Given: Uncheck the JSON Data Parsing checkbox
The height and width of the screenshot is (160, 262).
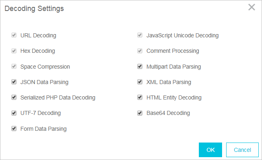Looking at the screenshot, I should [14, 82].
